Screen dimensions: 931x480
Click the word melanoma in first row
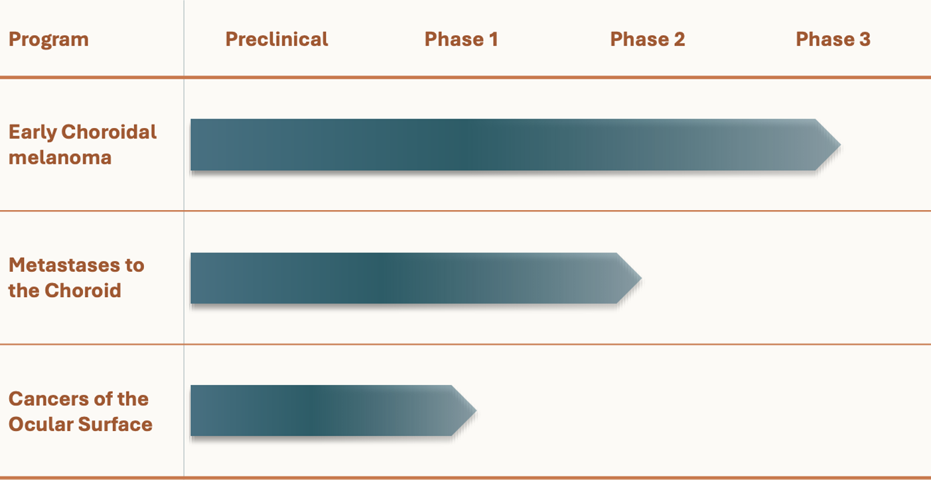60,158
